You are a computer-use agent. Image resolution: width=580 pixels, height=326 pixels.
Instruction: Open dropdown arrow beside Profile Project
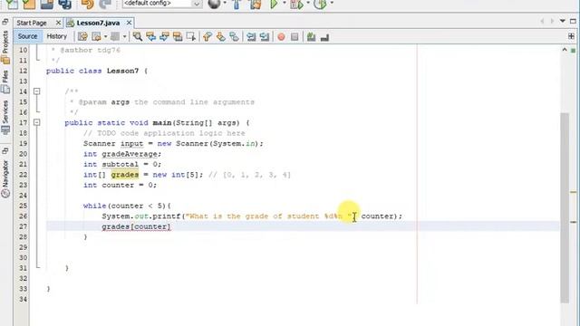(x=332, y=3)
